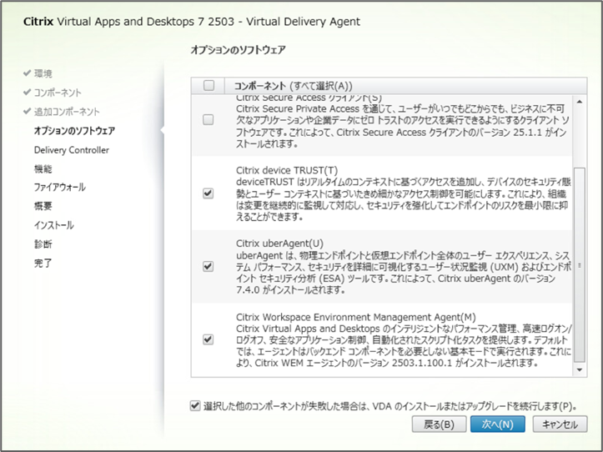Select the 追加コンポーネント step in the sidebar
Viewport: 603px width, 452px height.
click(67, 112)
